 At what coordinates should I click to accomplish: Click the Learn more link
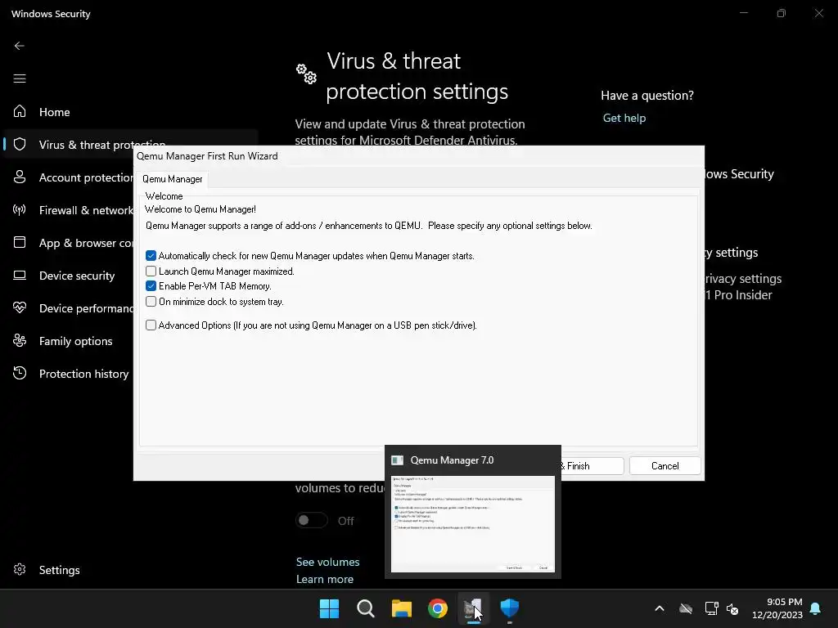tap(324, 579)
